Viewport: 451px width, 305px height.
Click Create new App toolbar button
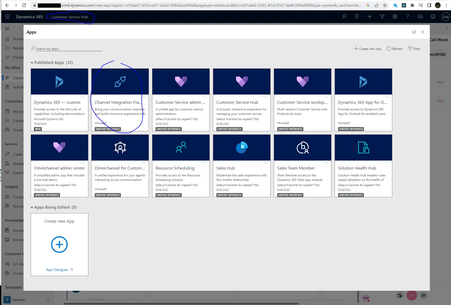pos(368,49)
